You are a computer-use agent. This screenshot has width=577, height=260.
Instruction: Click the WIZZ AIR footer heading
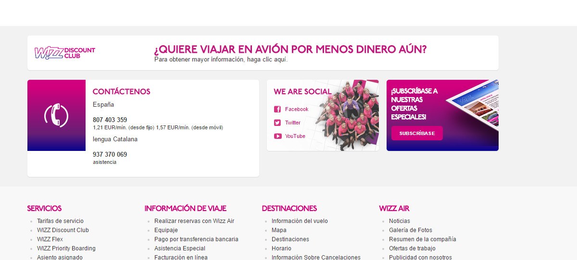[394, 209]
